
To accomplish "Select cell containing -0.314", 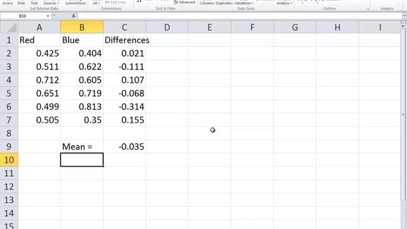I will click(125, 106).
